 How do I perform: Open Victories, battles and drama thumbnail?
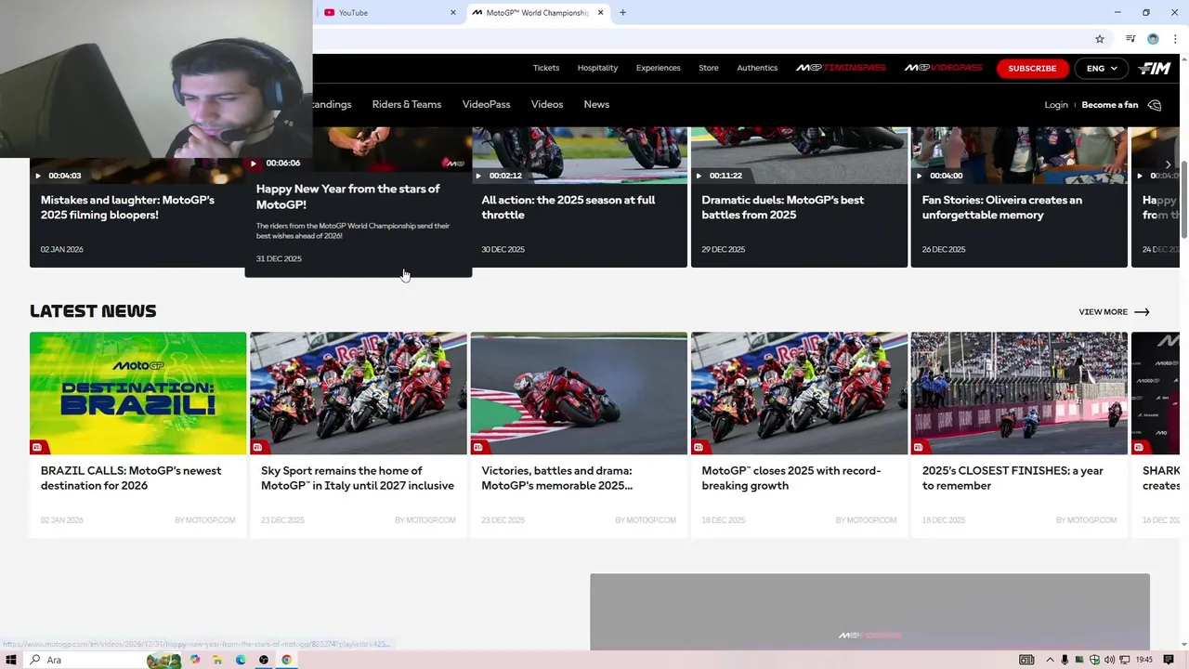[x=579, y=393]
